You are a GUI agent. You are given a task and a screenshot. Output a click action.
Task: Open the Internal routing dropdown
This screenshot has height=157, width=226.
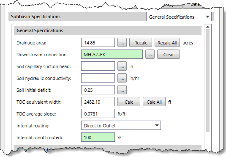tap(121, 126)
